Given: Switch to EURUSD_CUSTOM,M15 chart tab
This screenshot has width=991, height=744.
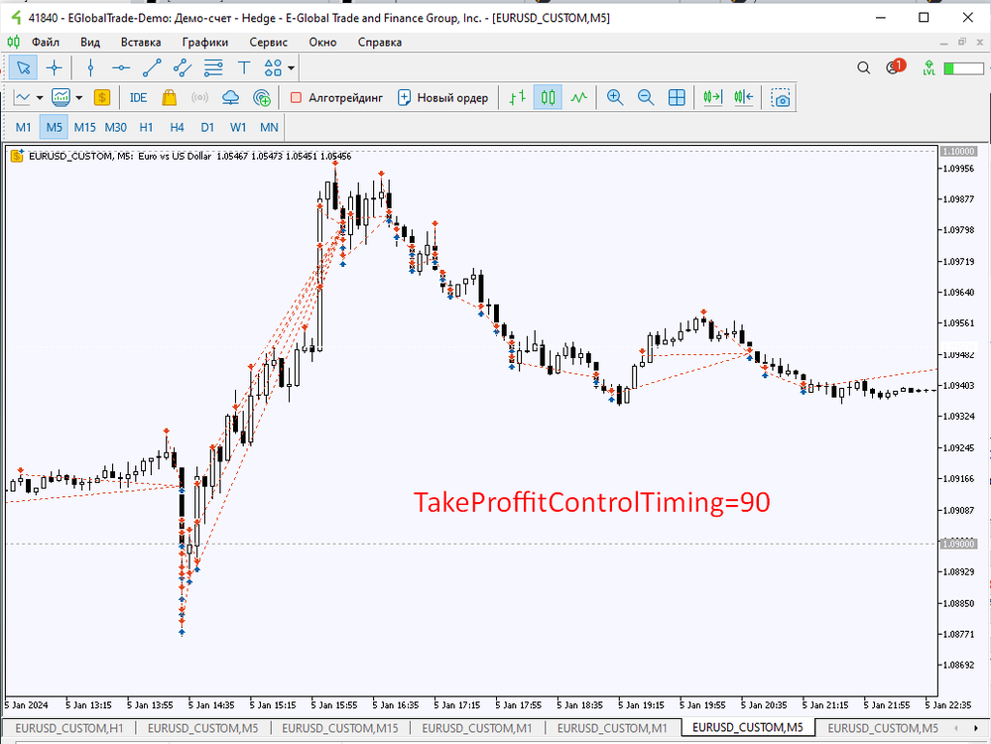Looking at the screenshot, I should click(x=340, y=728).
